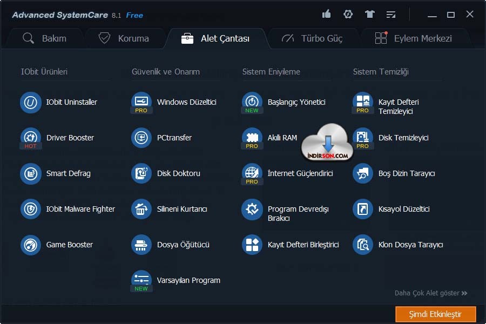Open the Smart Defrag icon
486x324 pixels.
[x=31, y=174]
